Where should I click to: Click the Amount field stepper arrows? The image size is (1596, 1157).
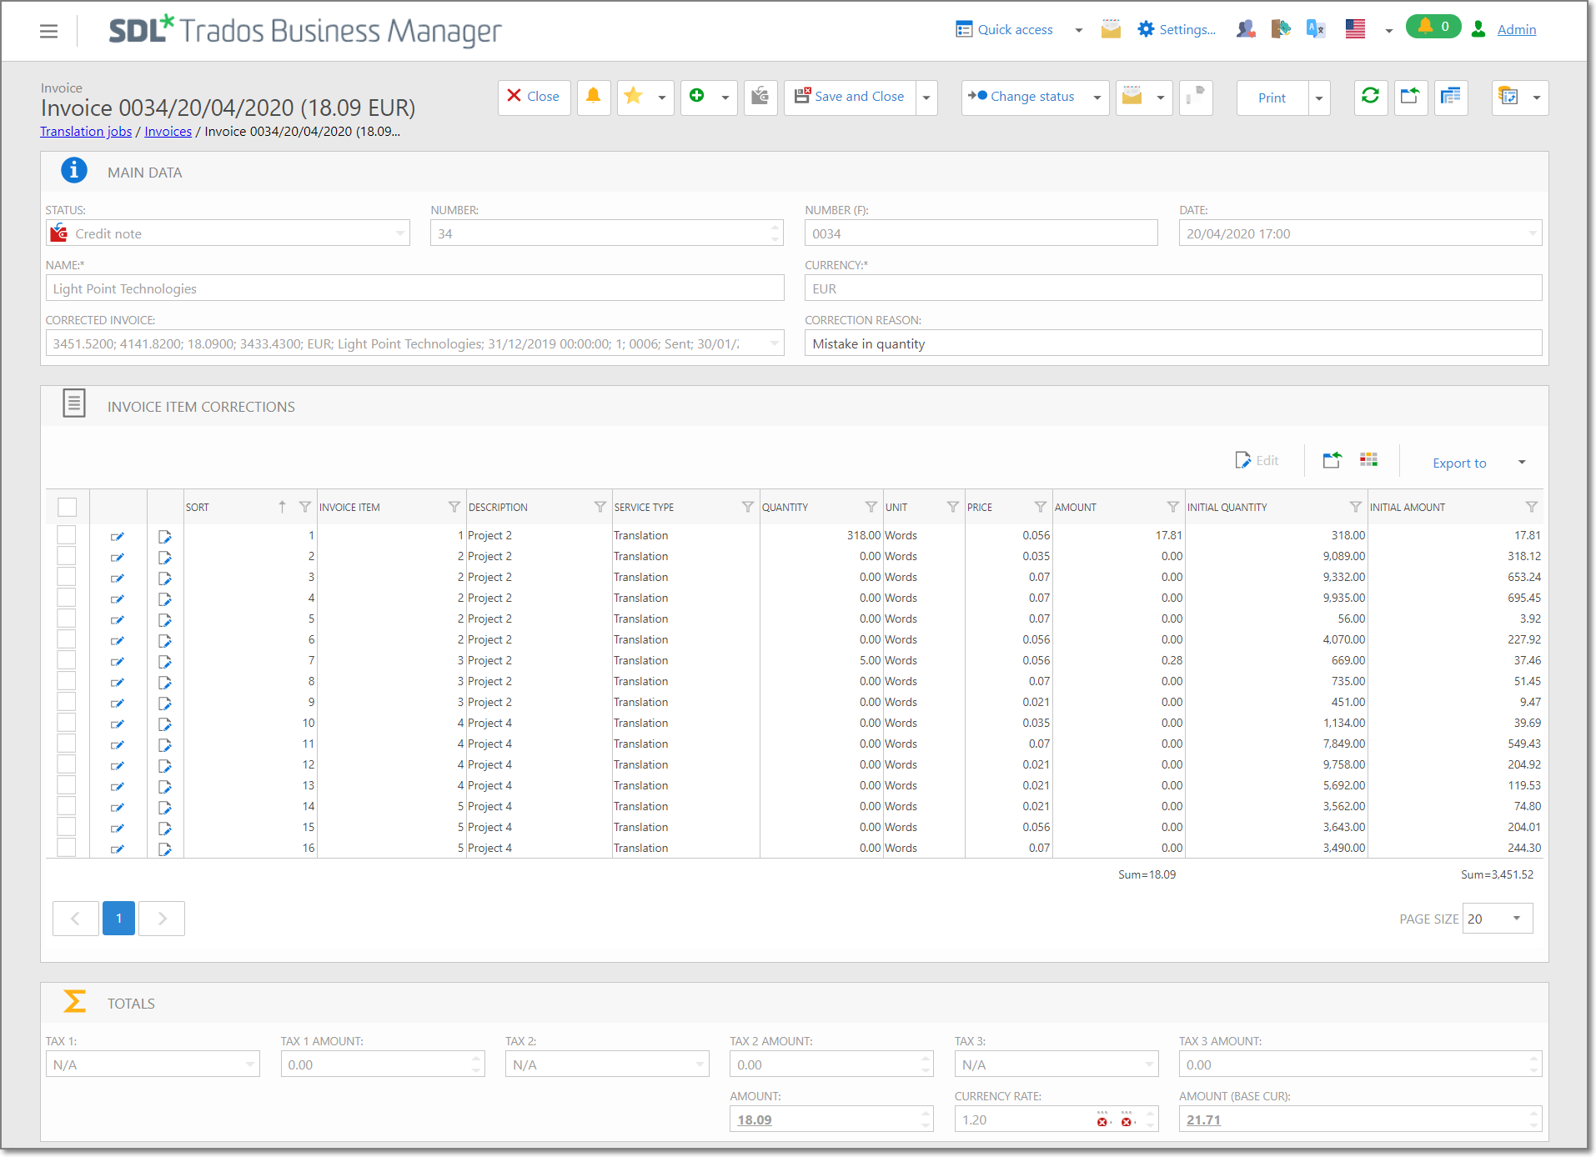coord(926,1119)
